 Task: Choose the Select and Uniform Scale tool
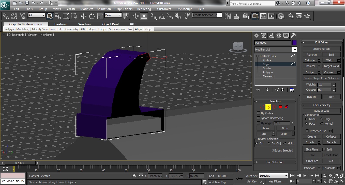[100, 16]
